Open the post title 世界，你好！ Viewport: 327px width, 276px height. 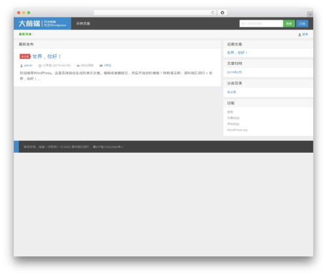coord(47,57)
